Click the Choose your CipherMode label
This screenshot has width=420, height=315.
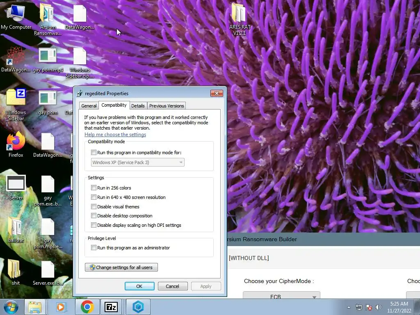(x=279, y=281)
